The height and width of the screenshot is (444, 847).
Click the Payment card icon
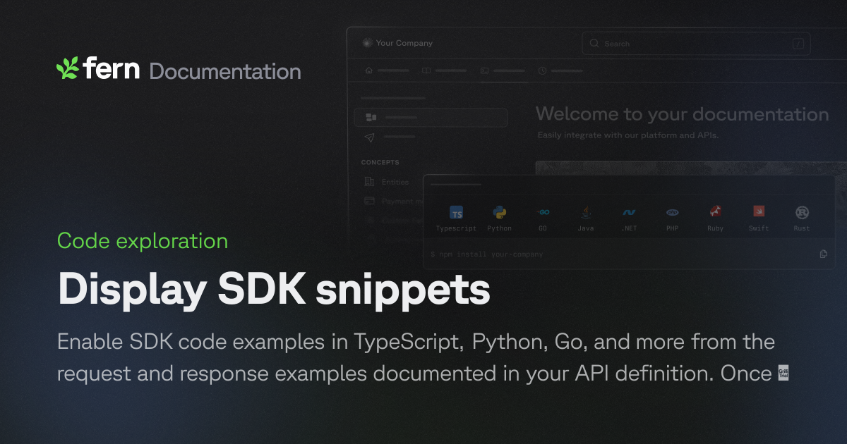coord(369,201)
